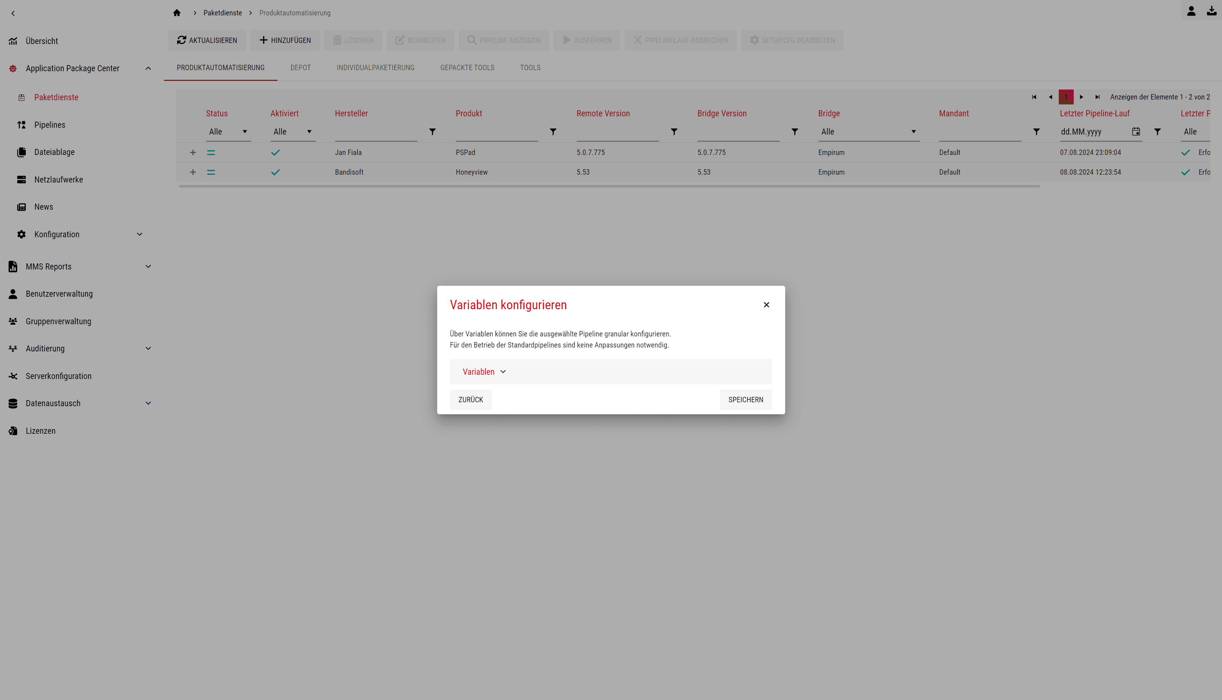Click Paketdienste breadcrumb link
The image size is (1222, 700).
tap(223, 13)
